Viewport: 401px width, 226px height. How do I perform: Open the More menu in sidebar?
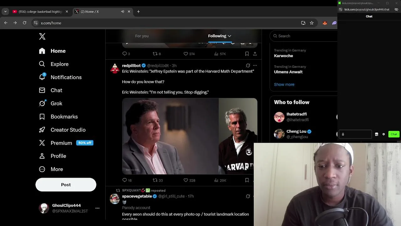(51, 169)
